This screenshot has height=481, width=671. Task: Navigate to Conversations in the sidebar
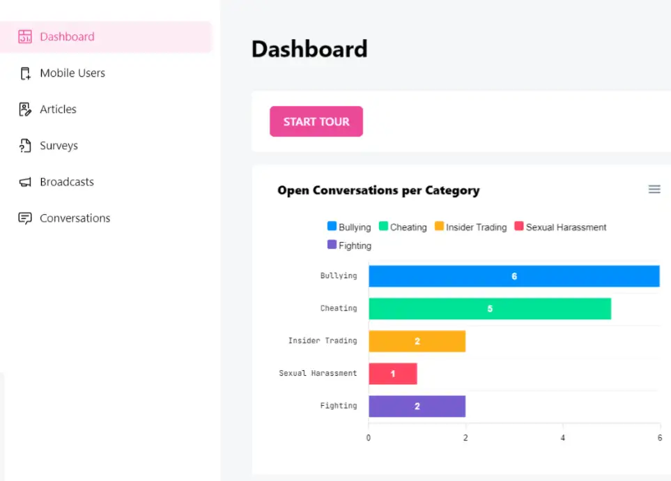[x=75, y=217]
